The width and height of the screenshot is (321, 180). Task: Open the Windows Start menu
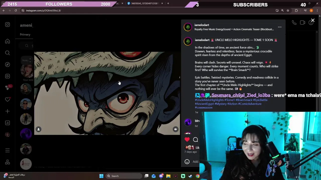click(x=101, y=176)
